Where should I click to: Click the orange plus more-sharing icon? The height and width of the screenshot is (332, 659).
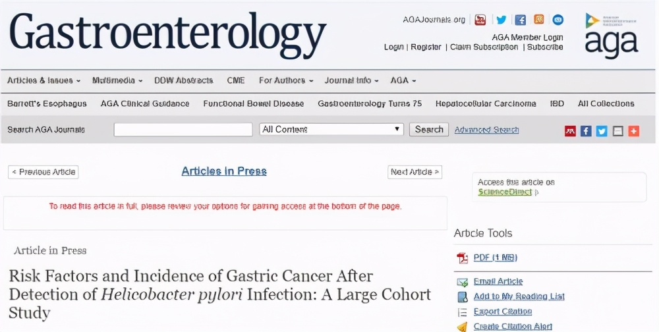(x=633, y=131)
